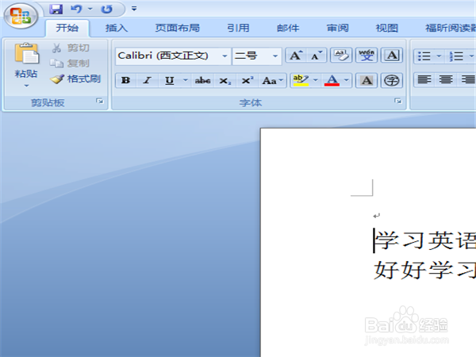Apply red font color
This screenshot has width=476, height=357.
(x=332, y=80)
